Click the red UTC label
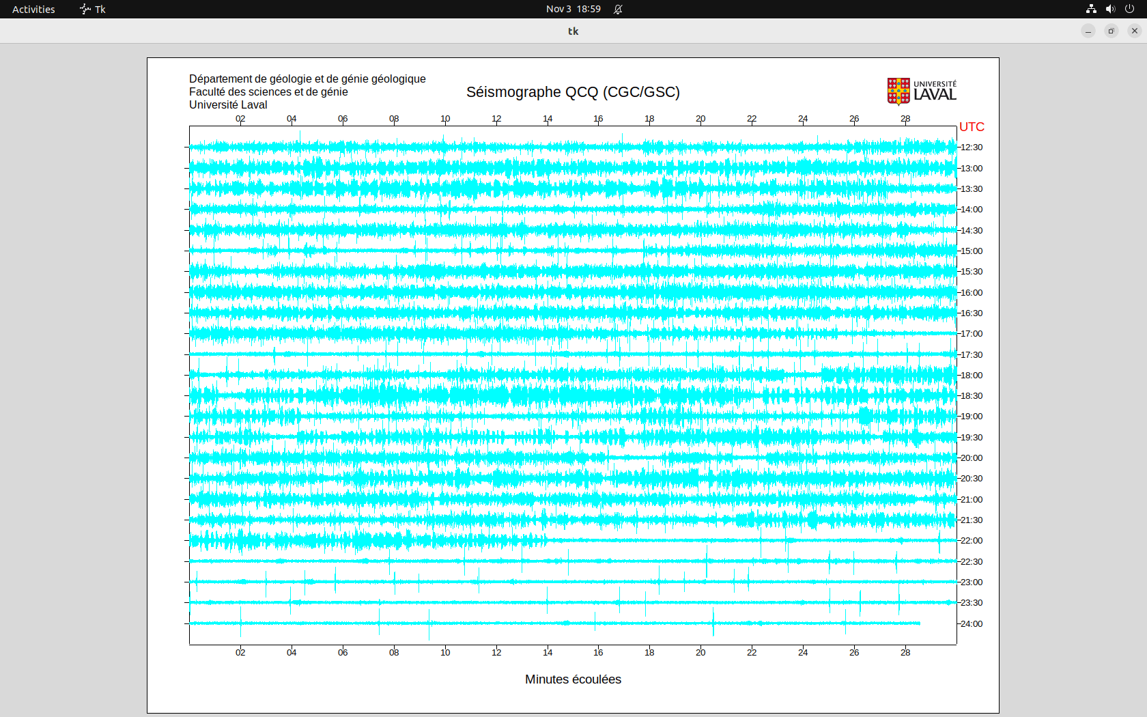This screenshot has width=1147, height=717. point(972,127)
